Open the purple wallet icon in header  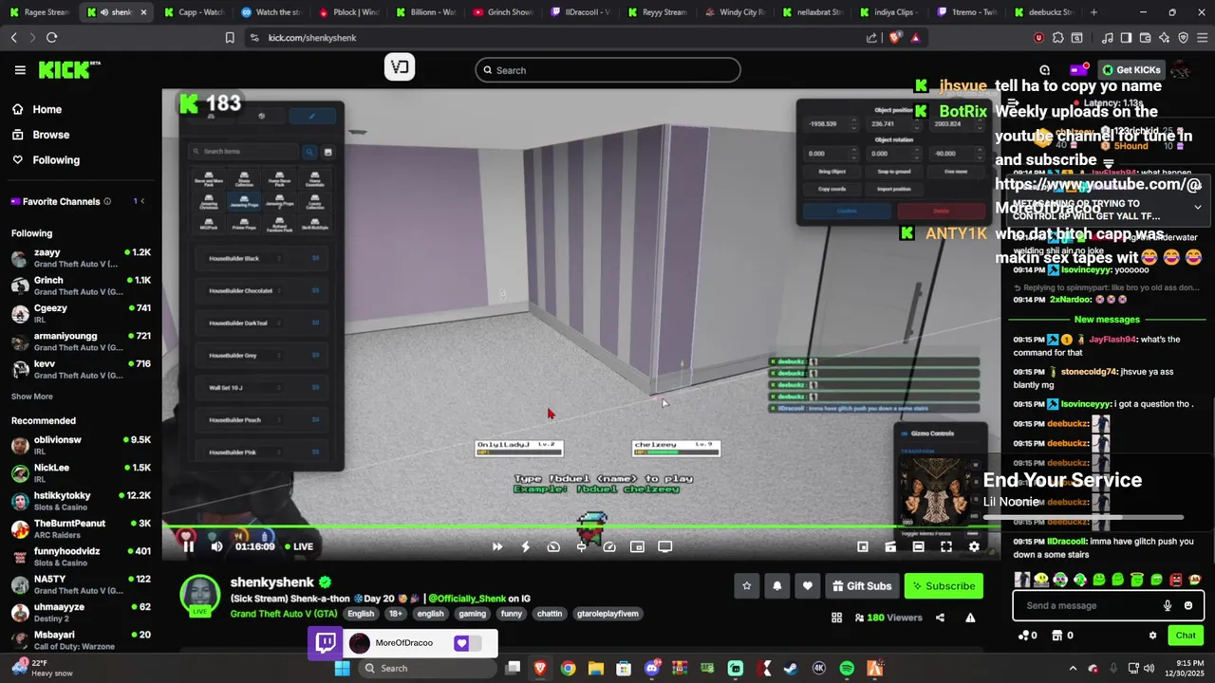1078,70
